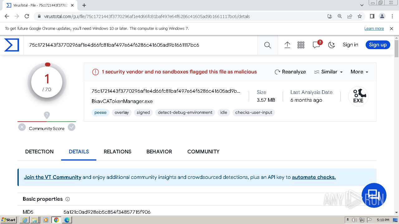Click the Sign up button
The width and height of the screenshot is (399, 224).
pos(378,45)
